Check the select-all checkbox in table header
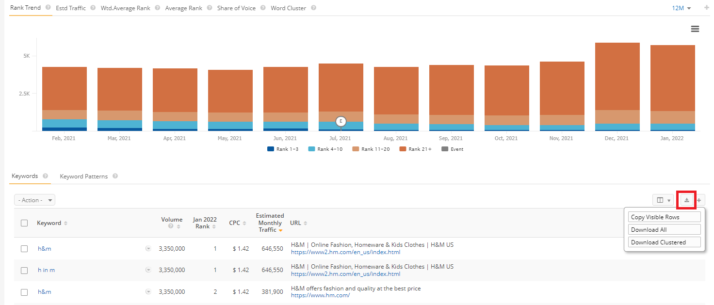 24,223
